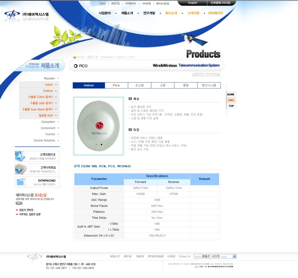
Task: Open the 고객지원안내 banner icon
Action: (37, 156)
